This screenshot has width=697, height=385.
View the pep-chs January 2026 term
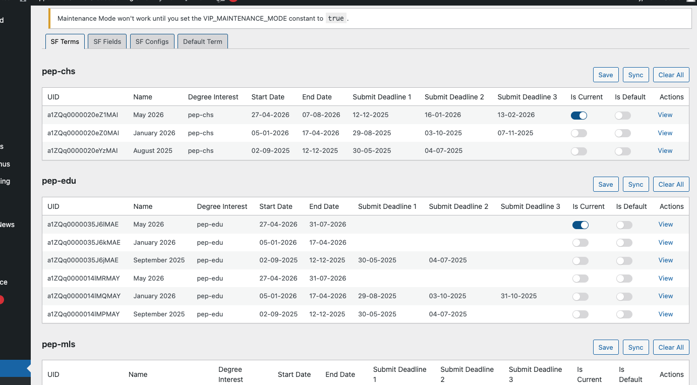point(665,133)
